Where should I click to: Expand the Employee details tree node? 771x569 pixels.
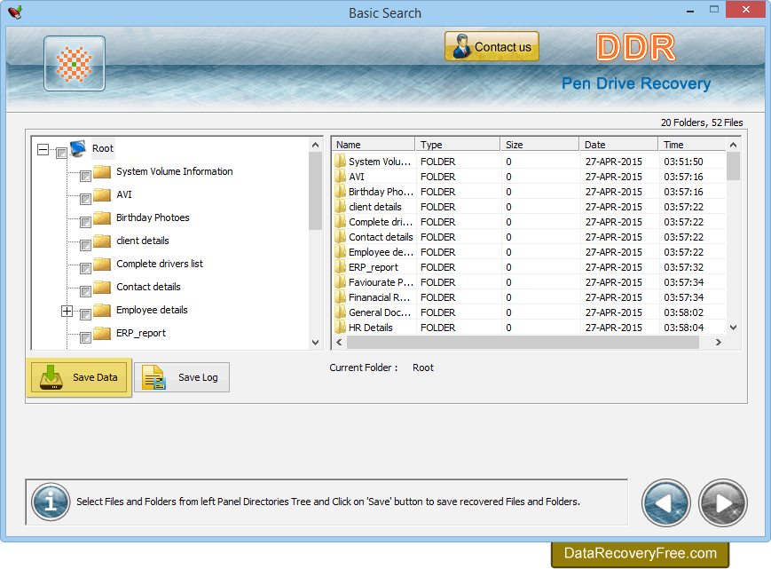tap(67, 312)
